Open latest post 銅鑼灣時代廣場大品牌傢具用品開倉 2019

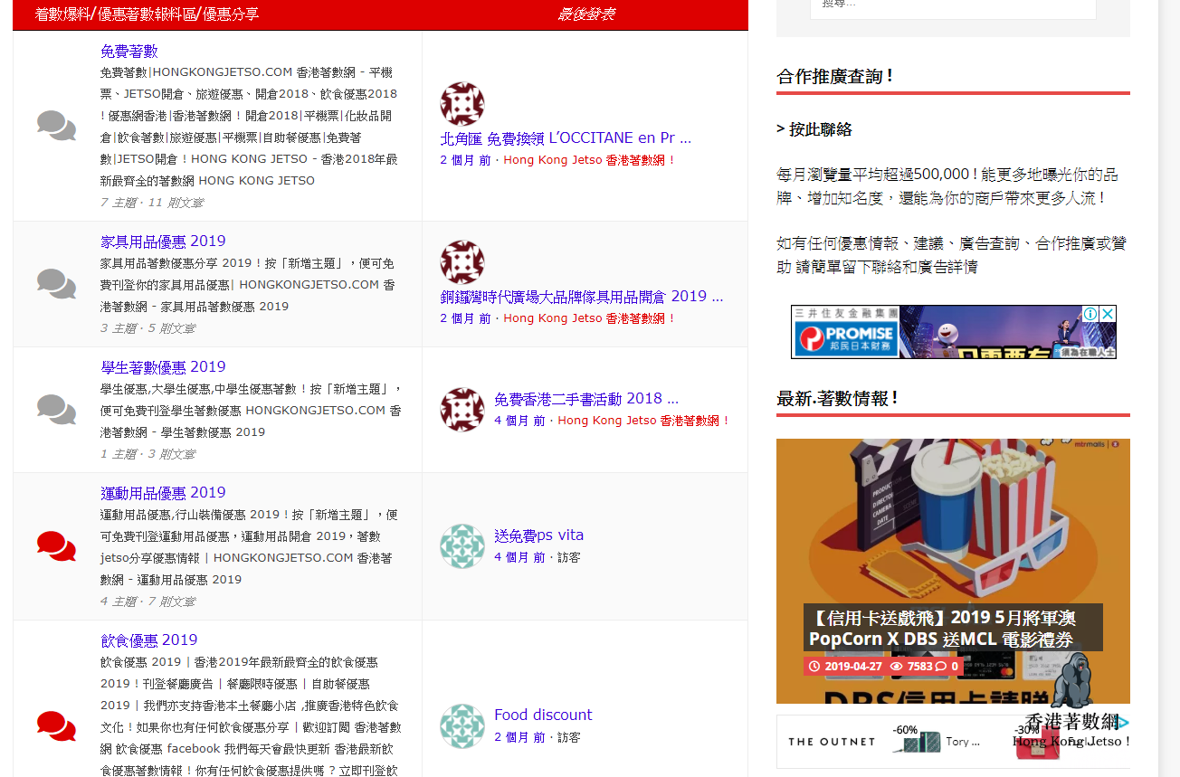582,297
